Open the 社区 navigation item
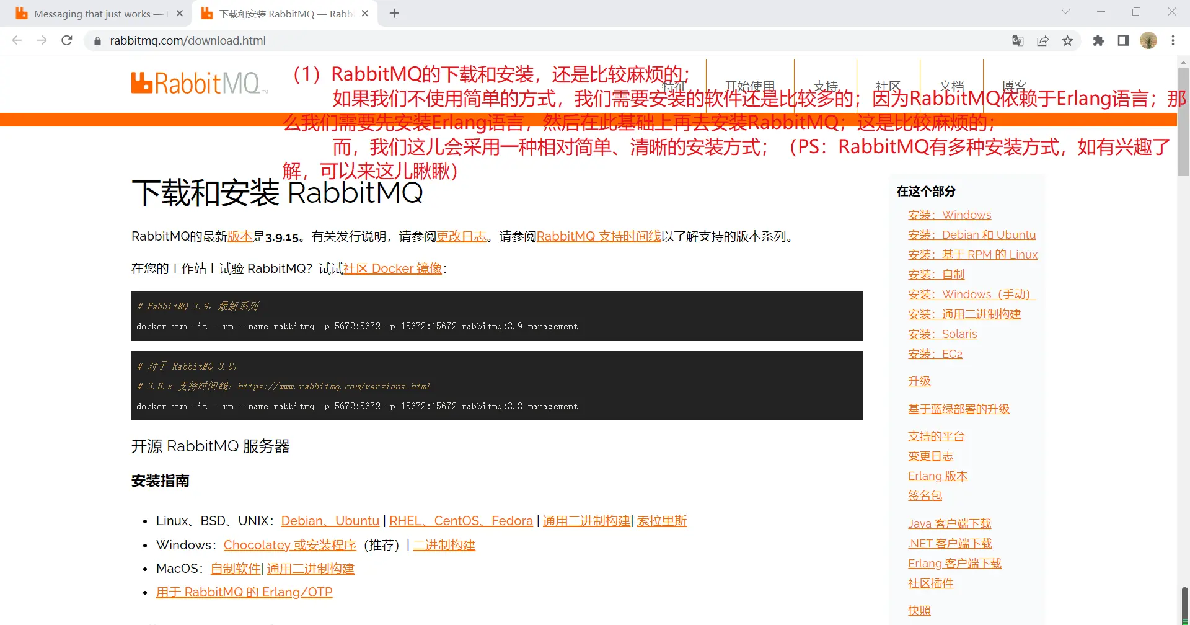 pyautogui.click(x=888, y=86)
